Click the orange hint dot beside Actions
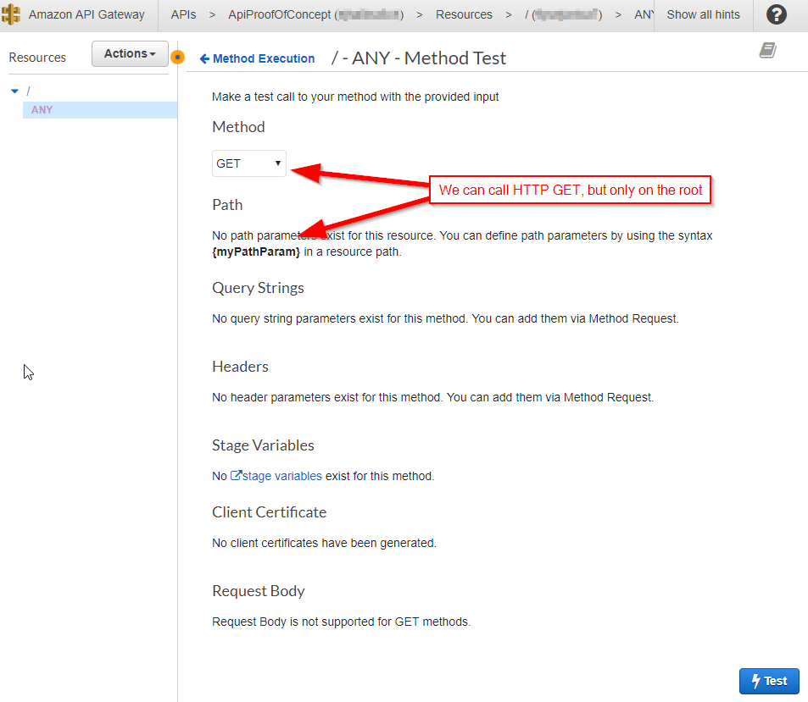Image resolution: width=808 pixels, height=702 pixels. (176, 58)
